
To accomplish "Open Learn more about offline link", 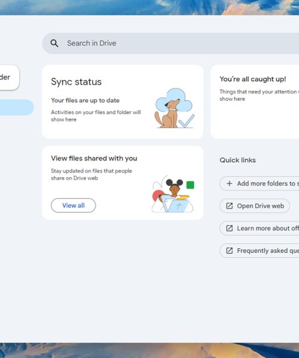I will coord(259,228).
